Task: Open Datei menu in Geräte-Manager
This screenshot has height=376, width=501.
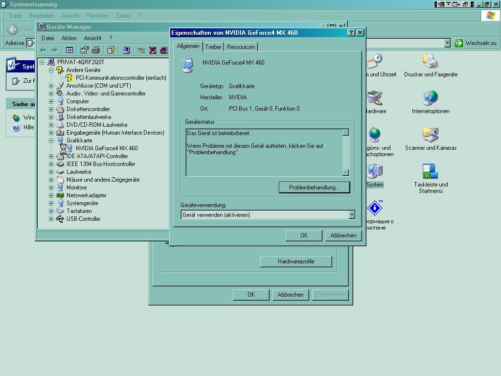Action: 48,38
